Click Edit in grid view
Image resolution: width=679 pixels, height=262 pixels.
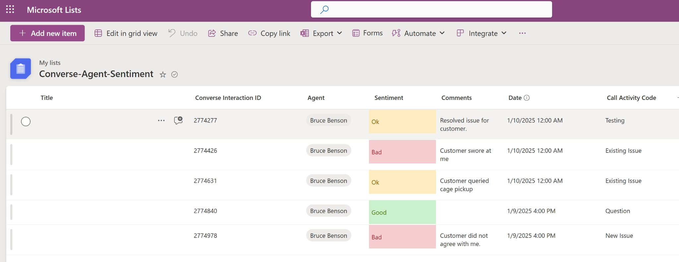126,33
